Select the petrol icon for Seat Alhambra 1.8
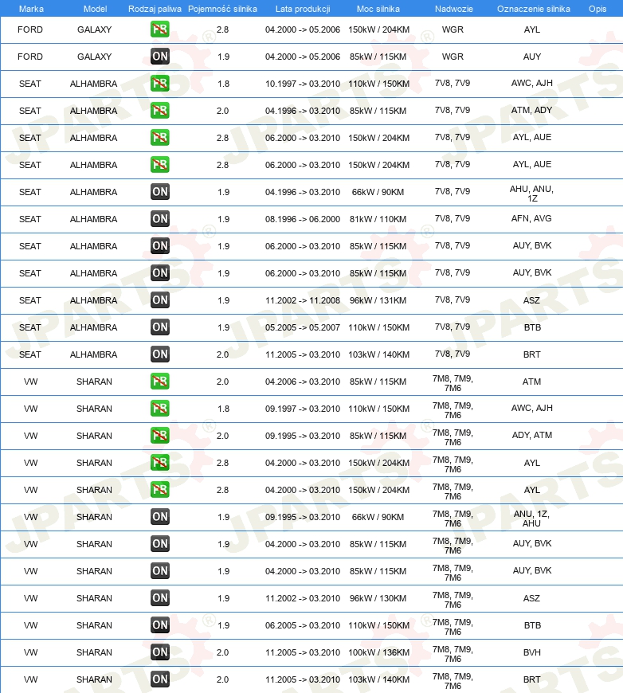This screenshot has height=693, width=623. click(x=159, y=84)
